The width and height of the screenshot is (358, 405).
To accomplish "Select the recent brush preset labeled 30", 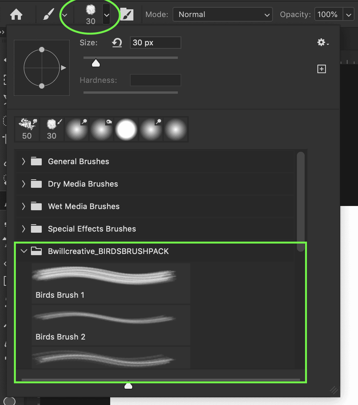I will click(51, 129).
